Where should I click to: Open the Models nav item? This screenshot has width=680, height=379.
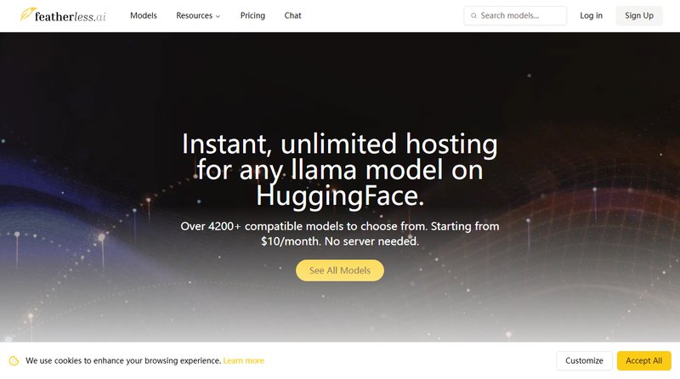click(x=144, y=15)
